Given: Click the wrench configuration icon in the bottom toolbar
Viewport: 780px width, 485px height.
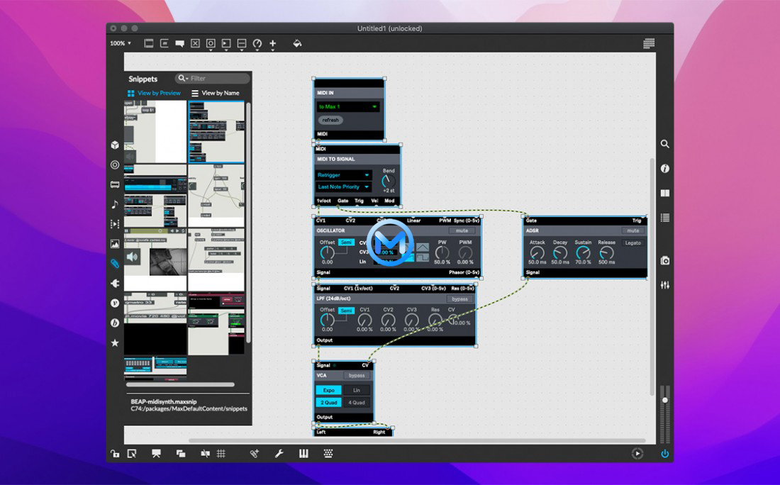Looking at the screenshot, I should tap(279, 454).
